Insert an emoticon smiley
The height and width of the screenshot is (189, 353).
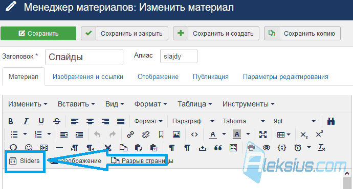click(29, 148)
